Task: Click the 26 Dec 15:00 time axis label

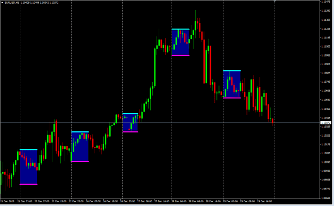Action: click(110, 201)
